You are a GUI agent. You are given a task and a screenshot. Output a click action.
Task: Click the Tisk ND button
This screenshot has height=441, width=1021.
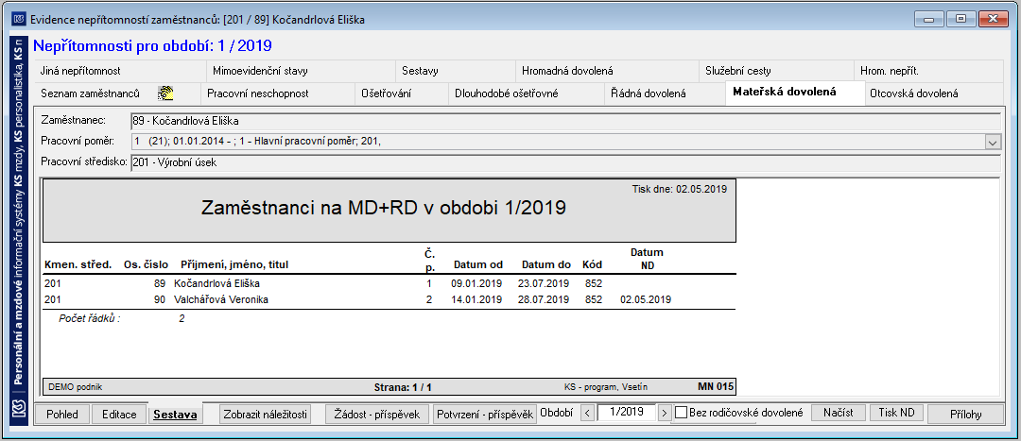(896, 413)
